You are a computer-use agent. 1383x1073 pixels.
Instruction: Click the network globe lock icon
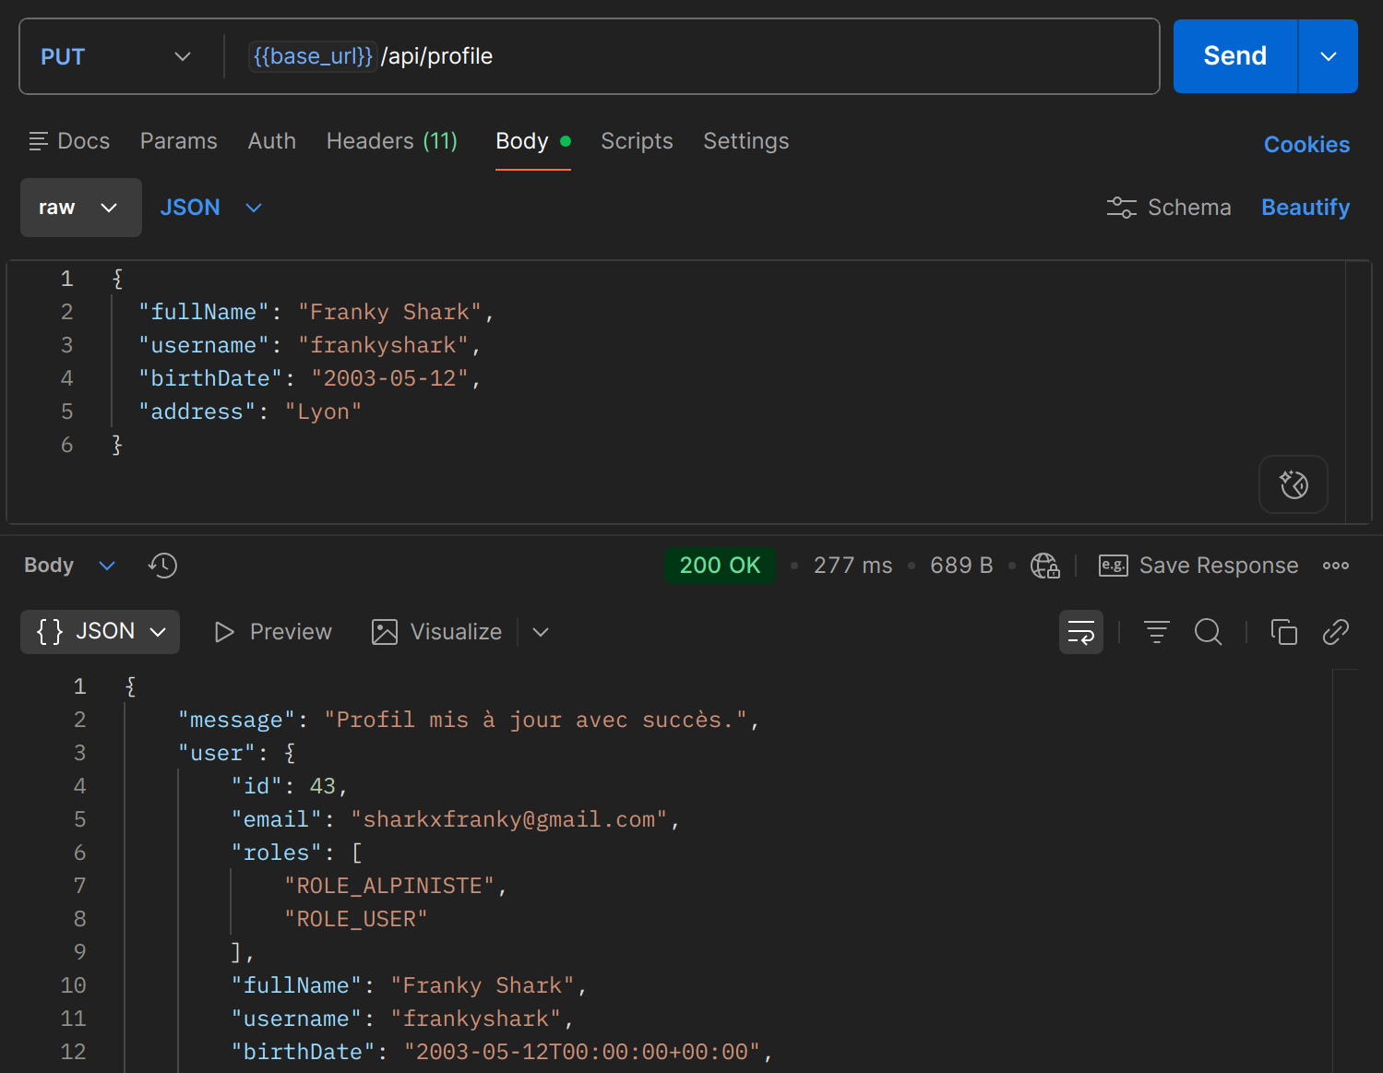1044,566
